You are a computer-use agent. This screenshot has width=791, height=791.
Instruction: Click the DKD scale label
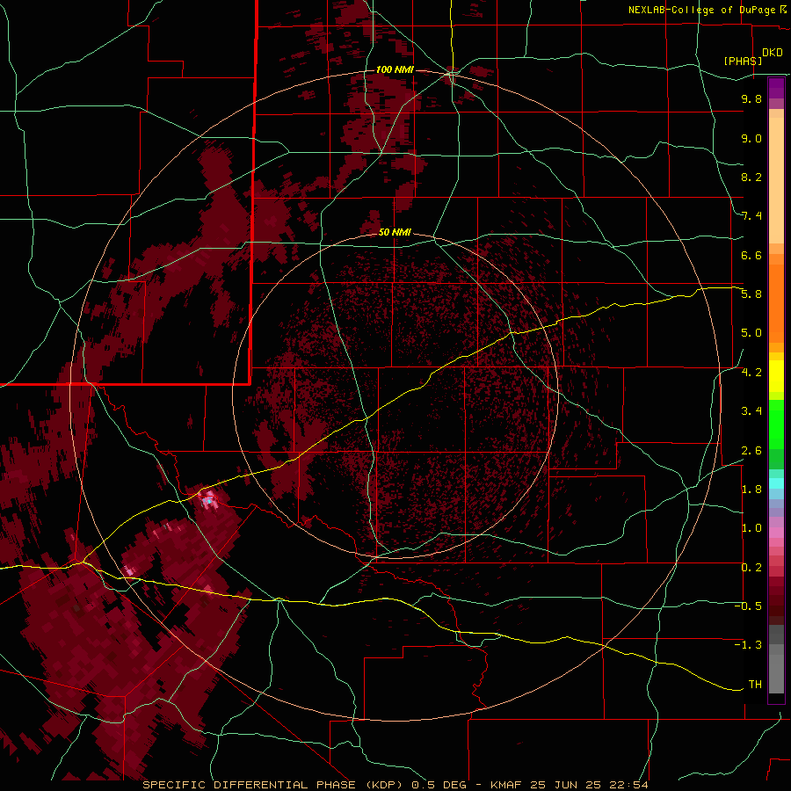point(773,53)
